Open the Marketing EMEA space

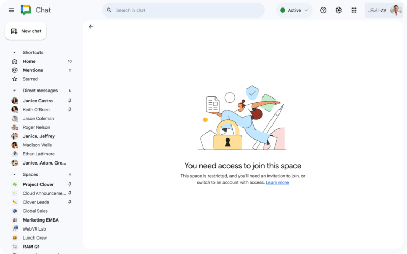tap(42, 220)
